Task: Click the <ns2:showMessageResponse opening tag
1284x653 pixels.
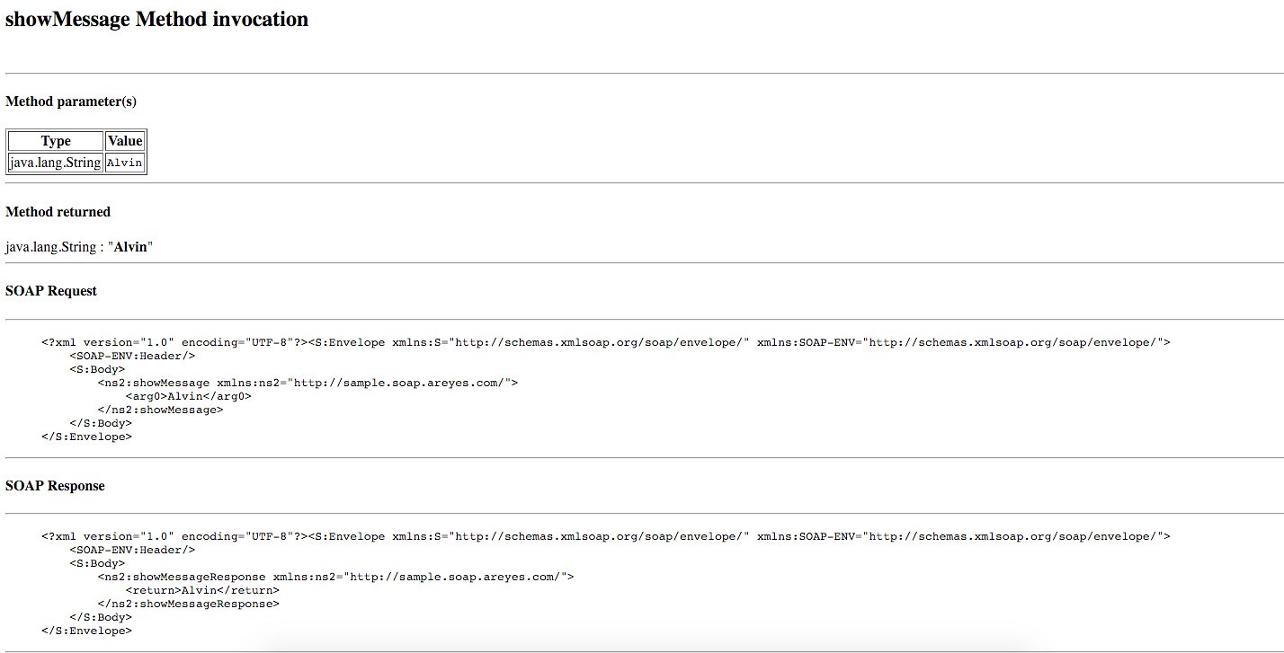Action: pos(336,577)
